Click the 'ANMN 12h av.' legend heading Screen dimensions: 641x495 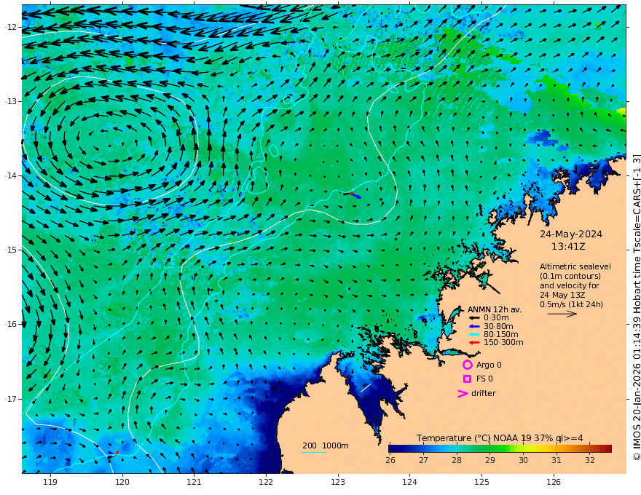495,309
